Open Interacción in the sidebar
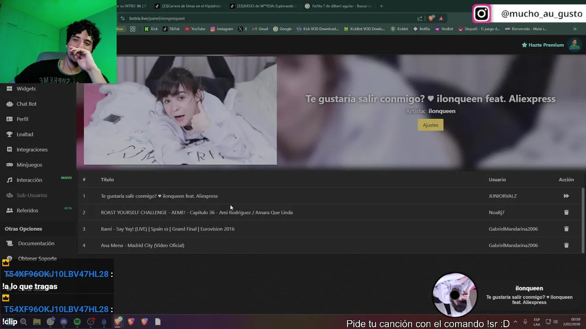The width and height of the screenshot is (586, 329). tap(29, 180)
